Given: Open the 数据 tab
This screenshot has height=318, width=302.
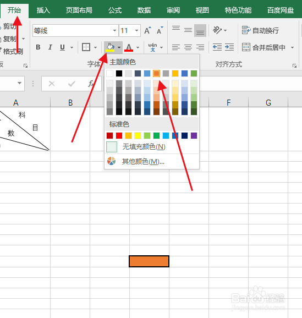Looking at the screenshot, I should tap(144, 10).
